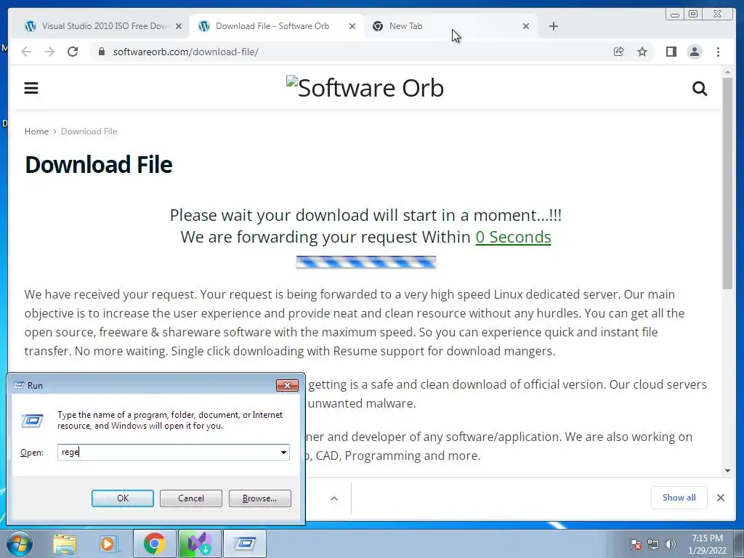Close the Download File tab
The height and width of the screenshot is (558, 744).
pos(352,26)
